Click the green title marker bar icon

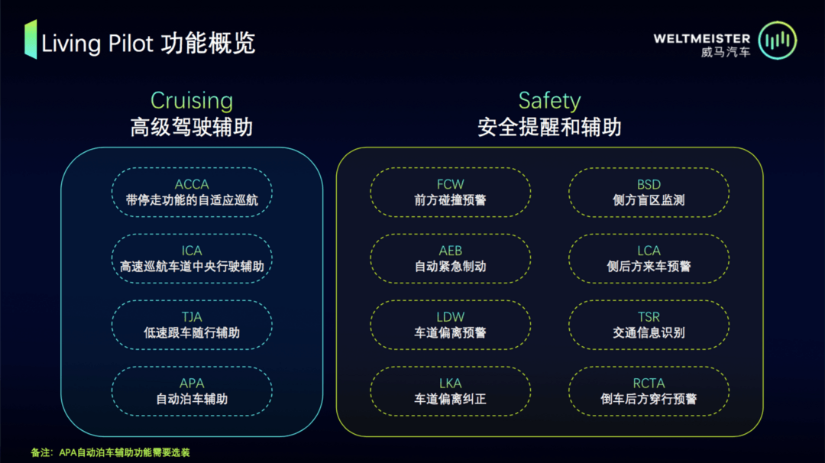pos(31,39)
